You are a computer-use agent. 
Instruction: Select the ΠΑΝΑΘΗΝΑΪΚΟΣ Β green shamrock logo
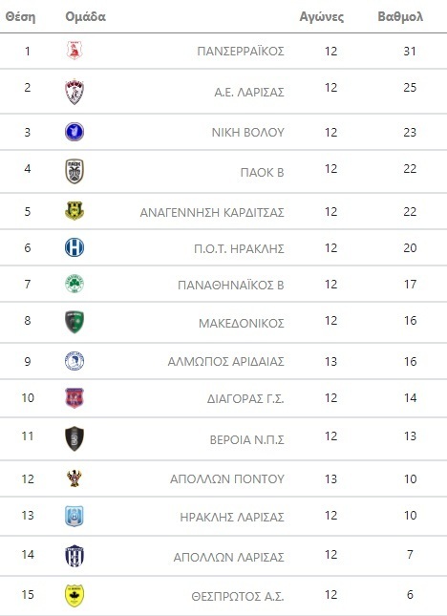(x=74, y=284)
